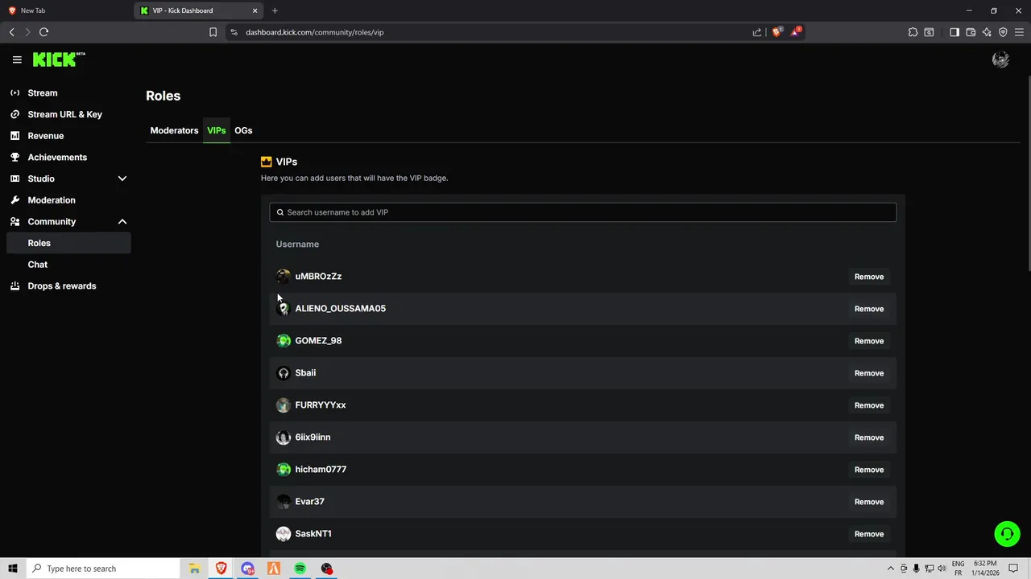This screenshot has width=1031, height=579.
Task: Remove uMBROzZz from VIPs
Action: [868, 277]
